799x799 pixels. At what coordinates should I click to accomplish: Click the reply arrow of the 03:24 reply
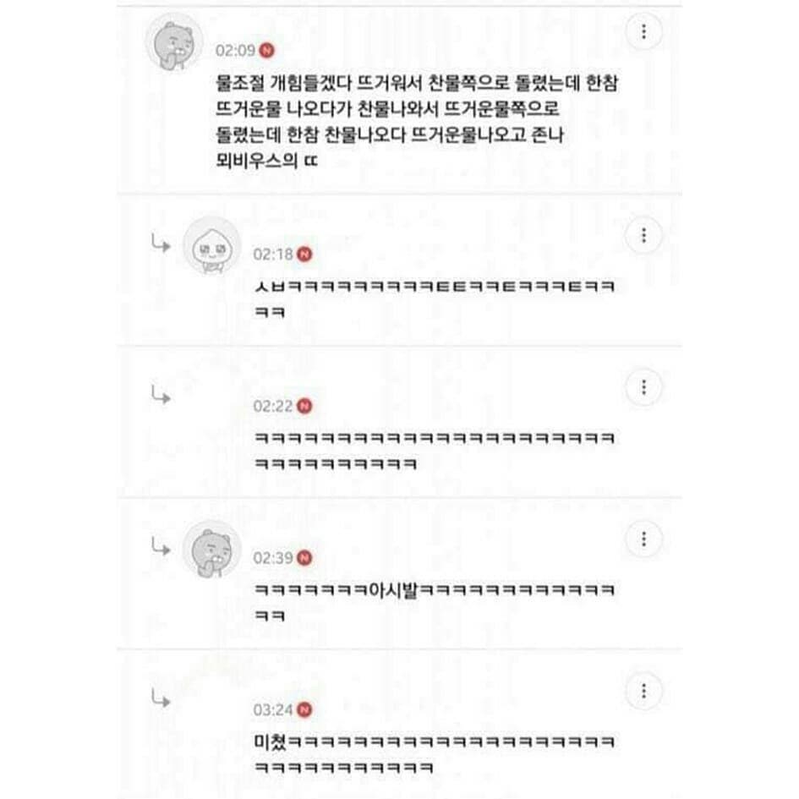(x=161, y=698)
